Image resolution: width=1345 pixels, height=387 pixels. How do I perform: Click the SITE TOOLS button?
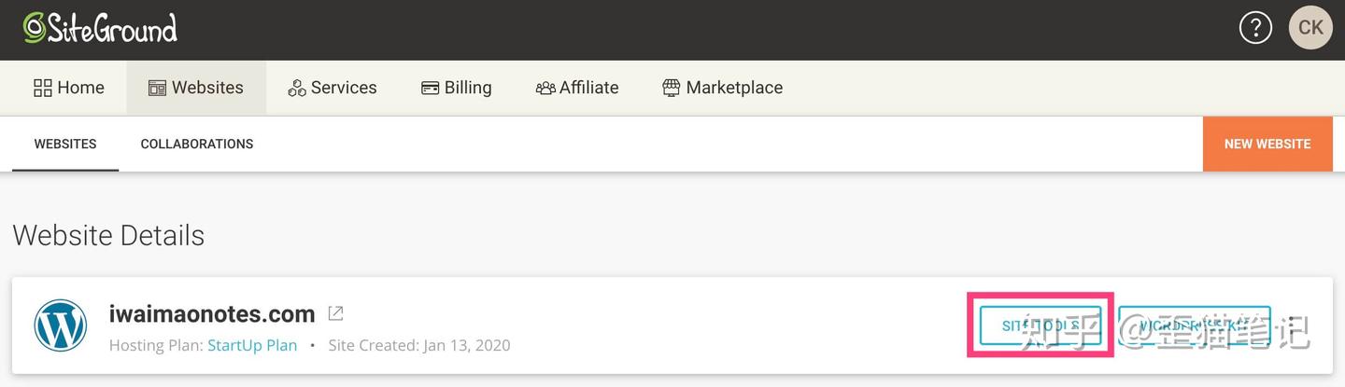point(1040,325)
